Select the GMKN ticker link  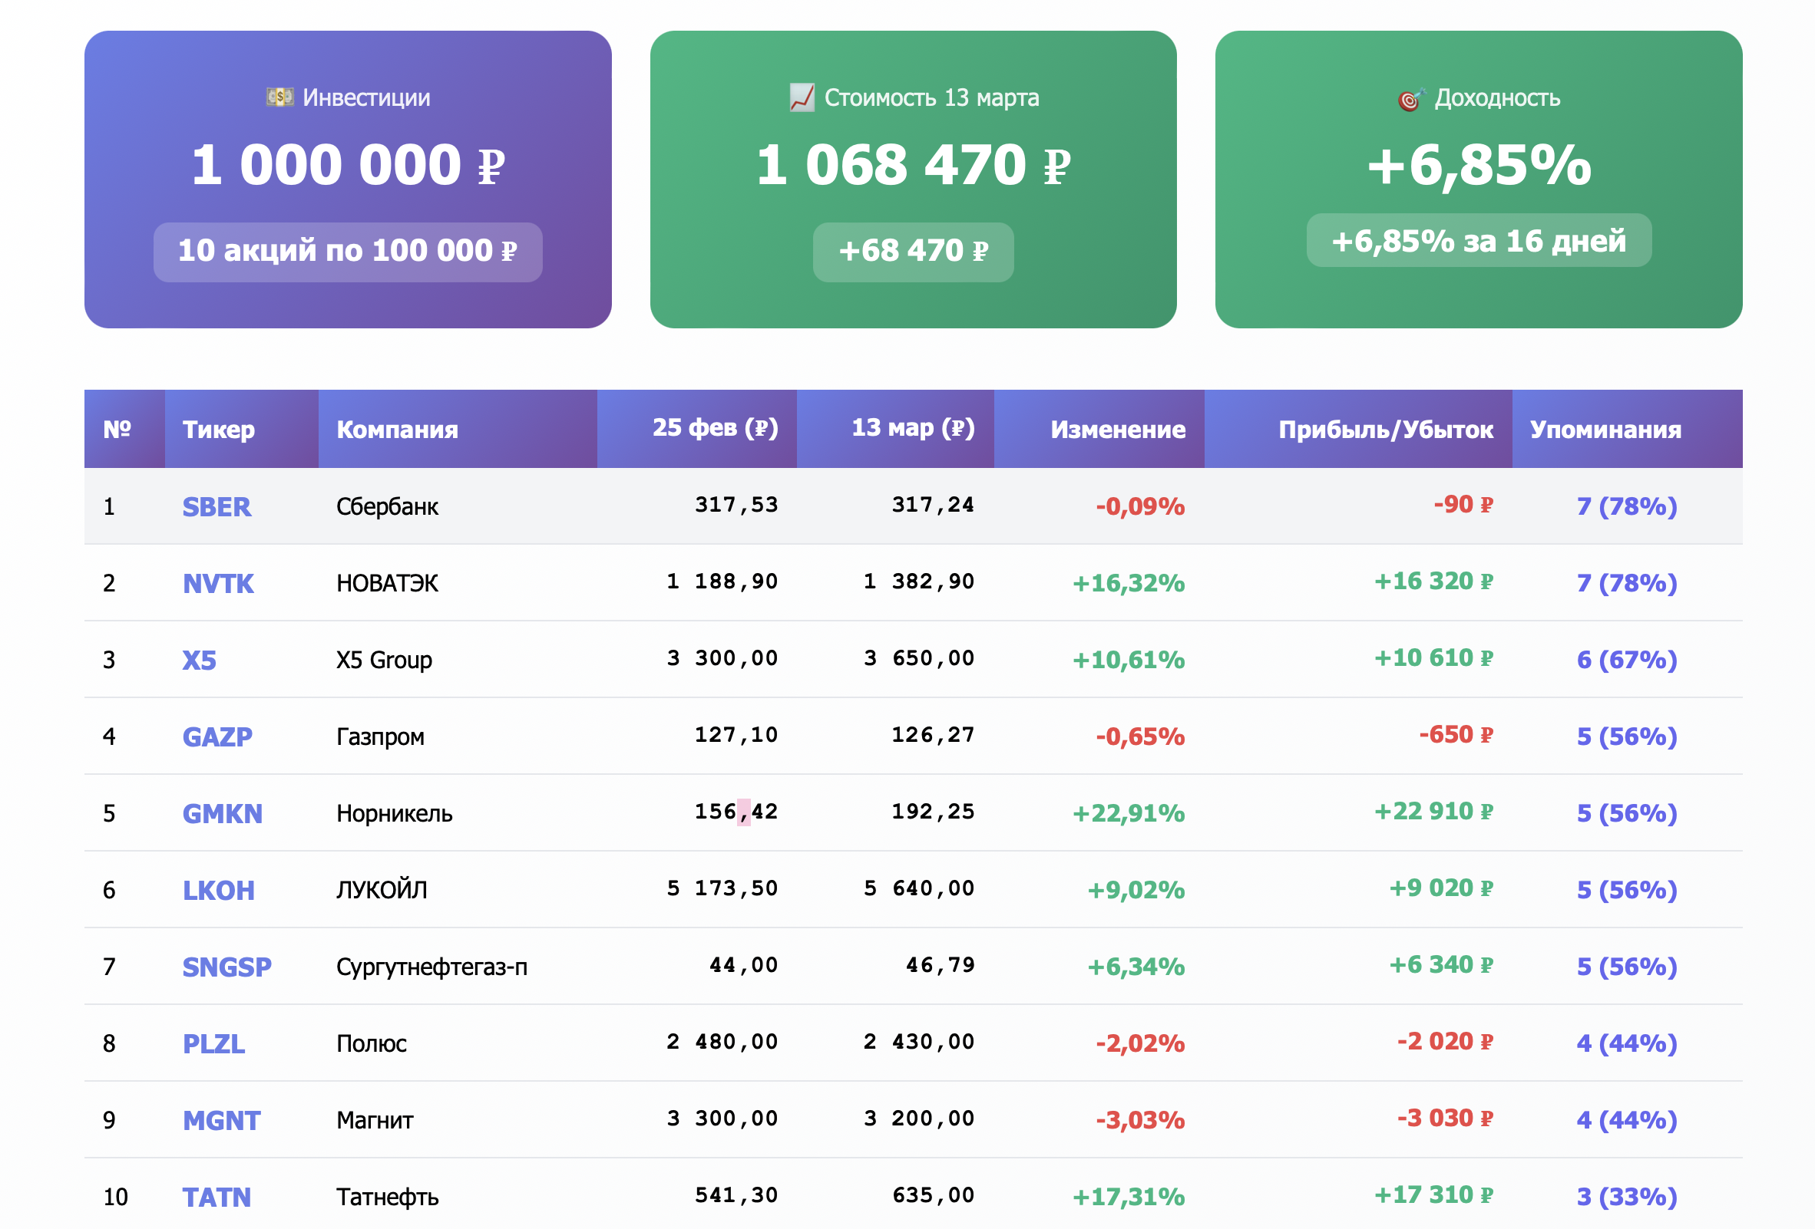pyautogui.click(x=222, y=813)
